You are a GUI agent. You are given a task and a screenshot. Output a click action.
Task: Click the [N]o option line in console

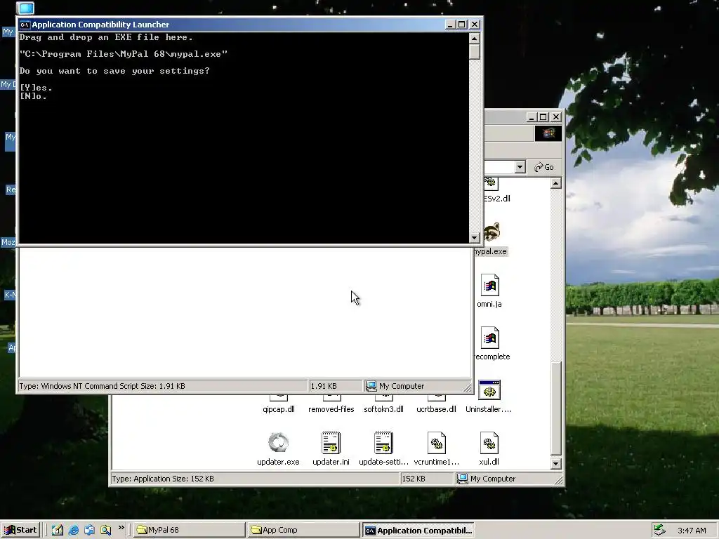point(33,95)
